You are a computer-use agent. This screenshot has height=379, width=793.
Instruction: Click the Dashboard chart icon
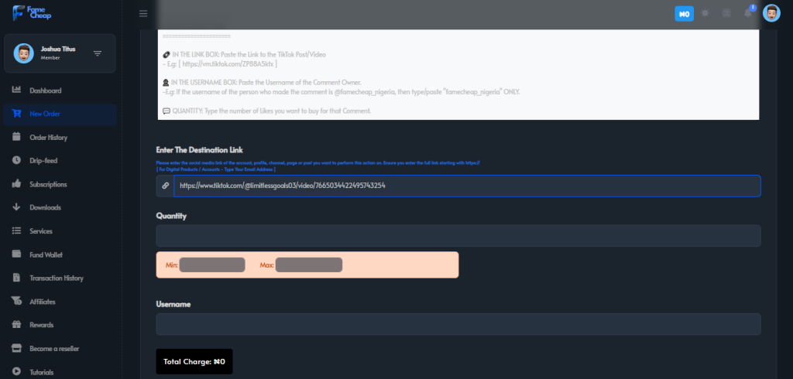(x=17, y=90)
